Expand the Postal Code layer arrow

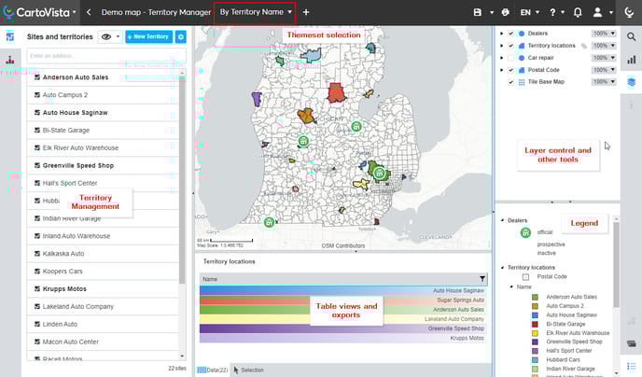click(x=502, y=70)
